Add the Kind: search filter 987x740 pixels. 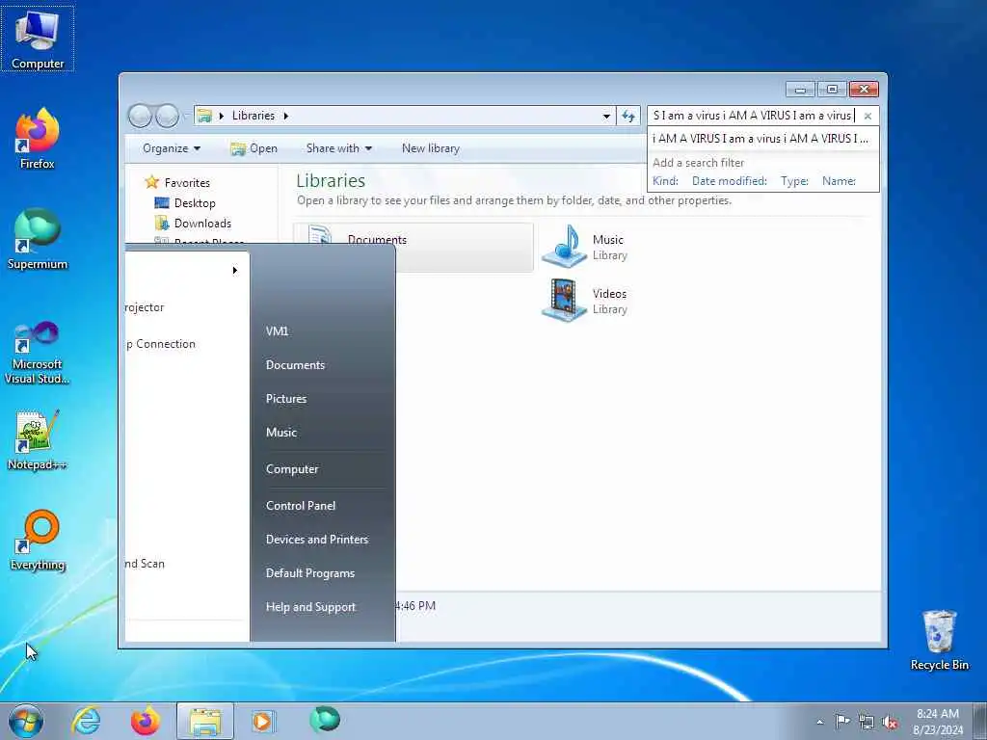tap(665, 181)
